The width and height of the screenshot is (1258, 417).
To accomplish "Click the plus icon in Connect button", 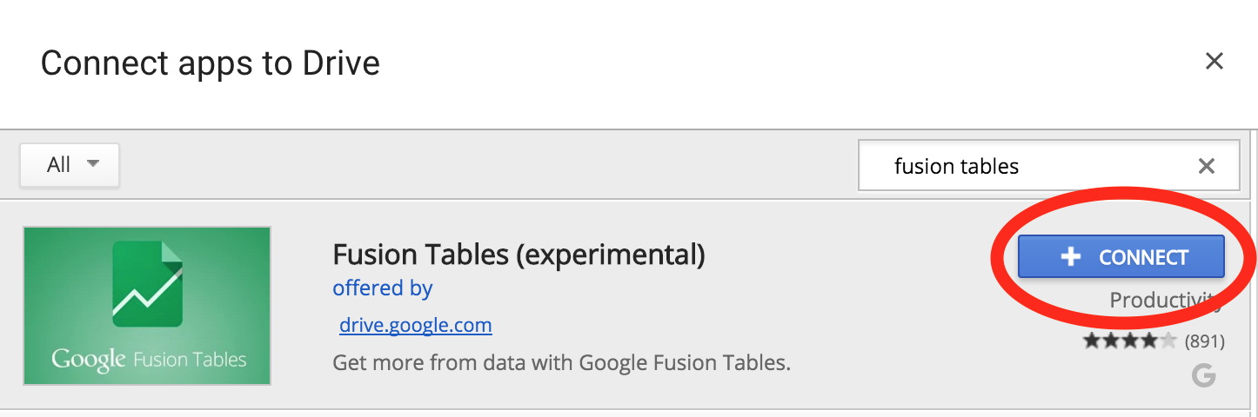I will coord(1071,256).
